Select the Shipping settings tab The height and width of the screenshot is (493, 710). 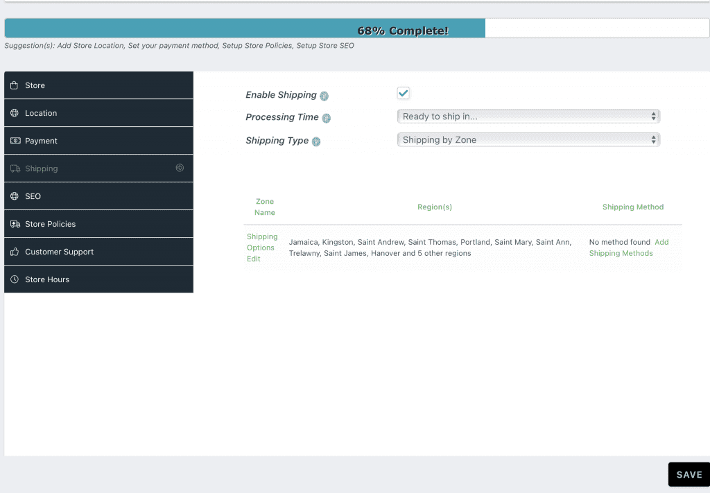click(98, 168)
